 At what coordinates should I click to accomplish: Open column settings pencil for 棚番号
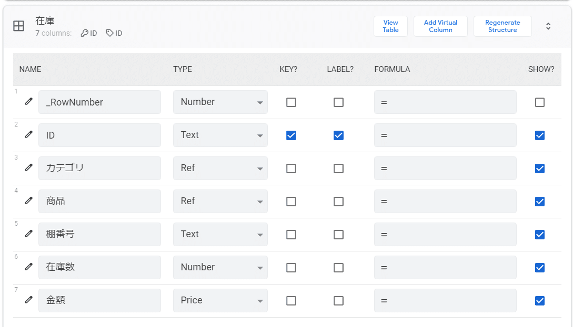tap(29, 234)
